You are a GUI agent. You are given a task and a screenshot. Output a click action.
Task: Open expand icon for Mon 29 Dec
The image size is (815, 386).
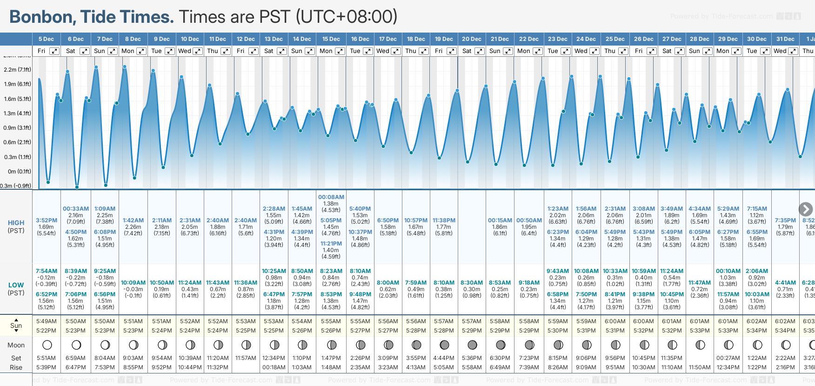[737, 51]
